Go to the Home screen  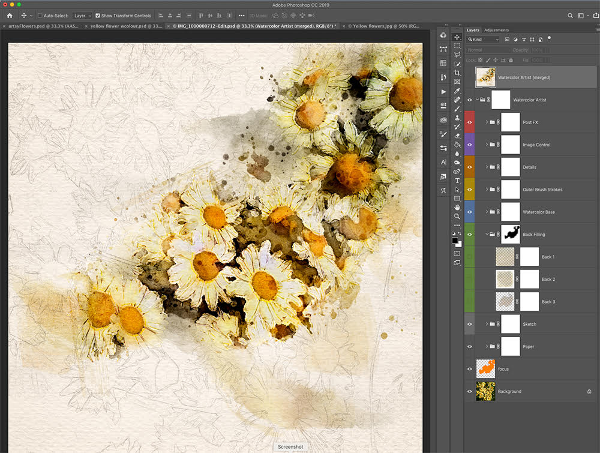pyautogui.click(x=10, y=16)
